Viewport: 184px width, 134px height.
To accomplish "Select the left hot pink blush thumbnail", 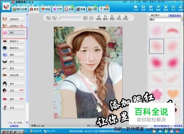I will (x=156, y=62).
